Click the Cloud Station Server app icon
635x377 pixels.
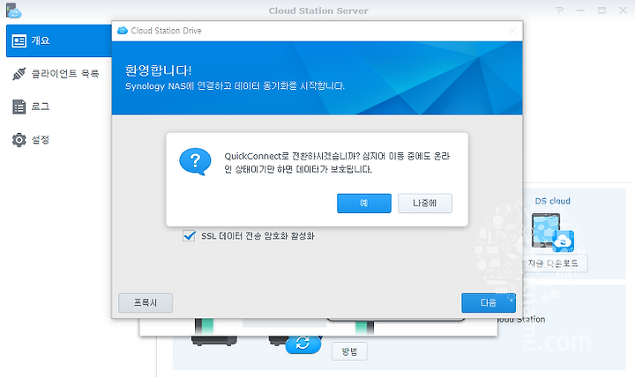13,11
